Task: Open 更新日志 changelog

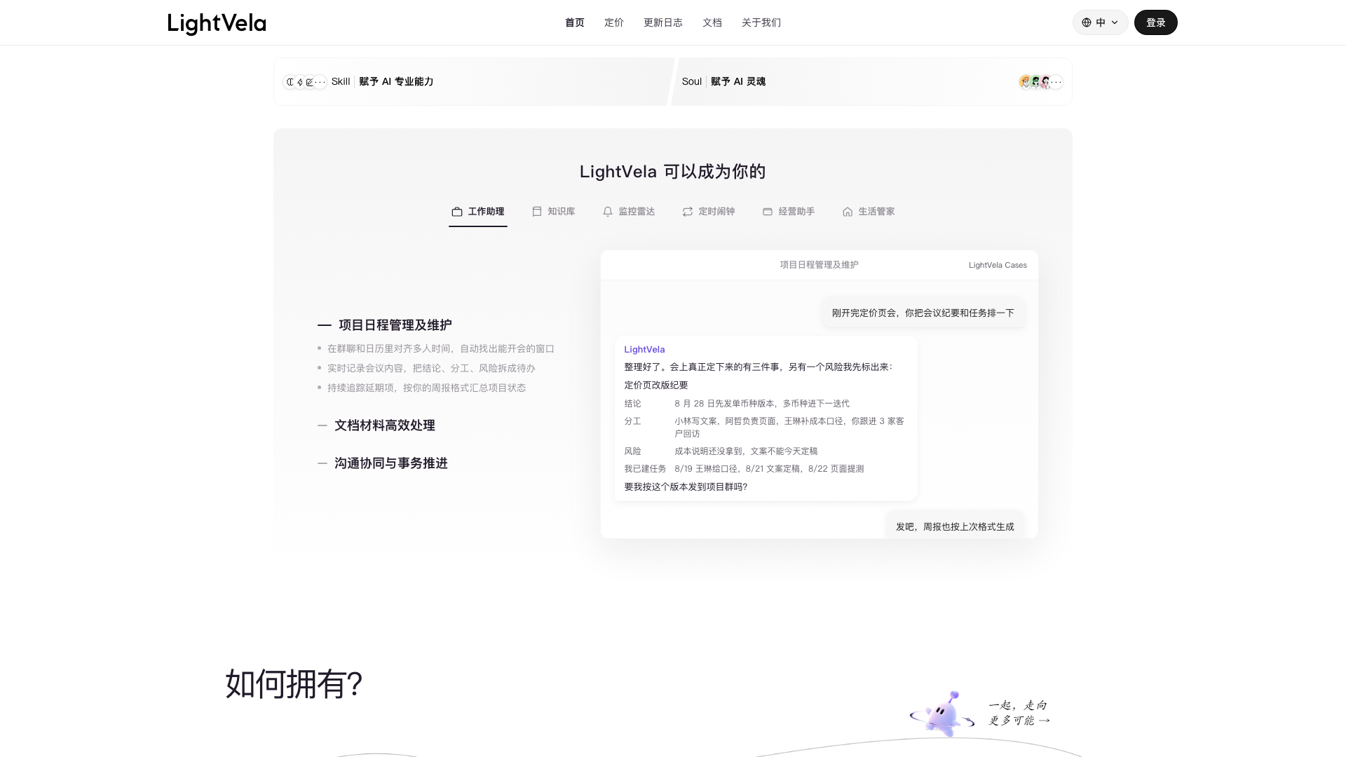Action: tap(663, 22)
